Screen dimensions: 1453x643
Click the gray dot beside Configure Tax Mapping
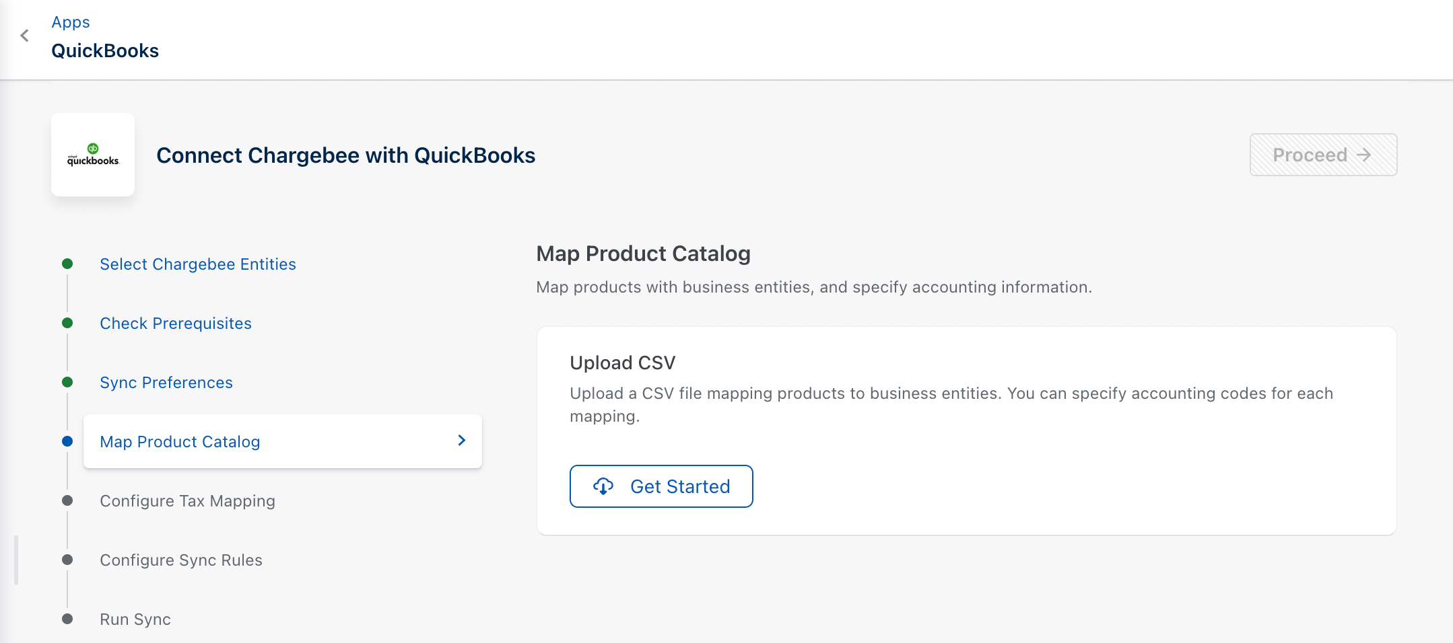[x=67, y=500]
